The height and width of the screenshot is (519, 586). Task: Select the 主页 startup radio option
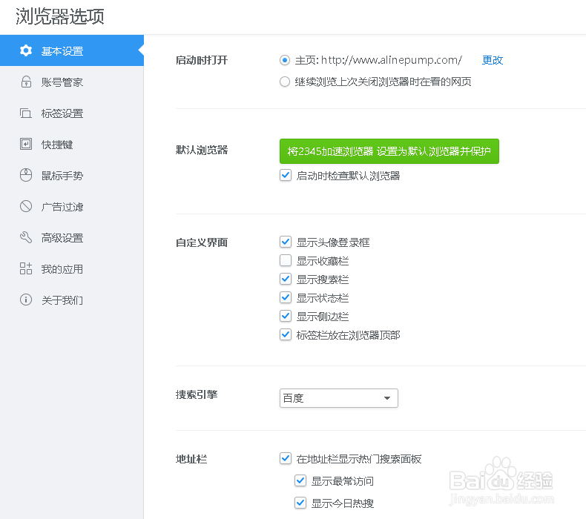pos(285,60)
